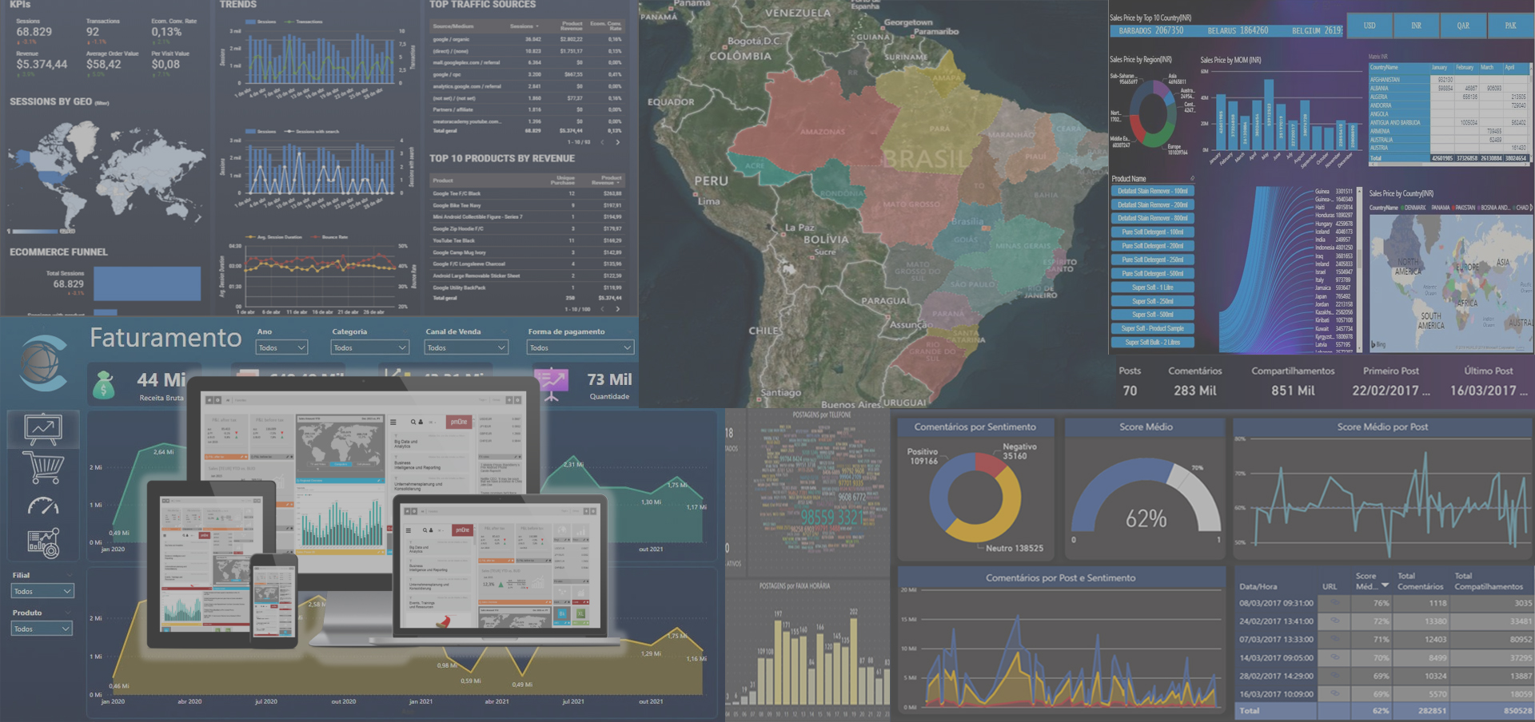The image size is (1535, 722).
Task: Select Super Soft - 500ml slicer
Action: [x=1152, y=315]
